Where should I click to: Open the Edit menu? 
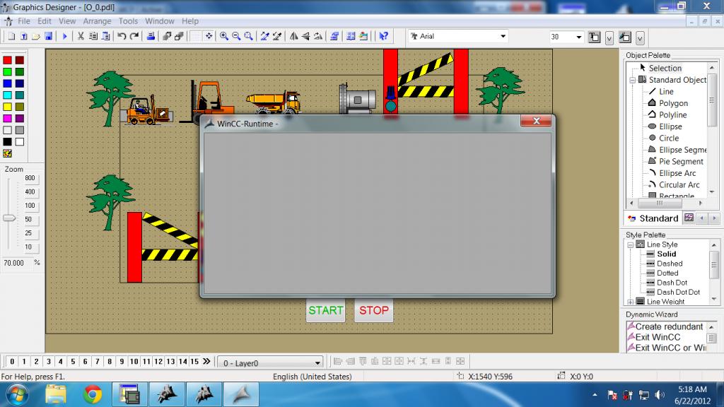45,21
